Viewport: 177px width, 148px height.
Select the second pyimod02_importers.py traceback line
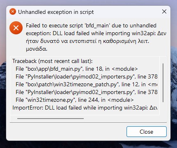pyautogui.click(x=87, y=92)
